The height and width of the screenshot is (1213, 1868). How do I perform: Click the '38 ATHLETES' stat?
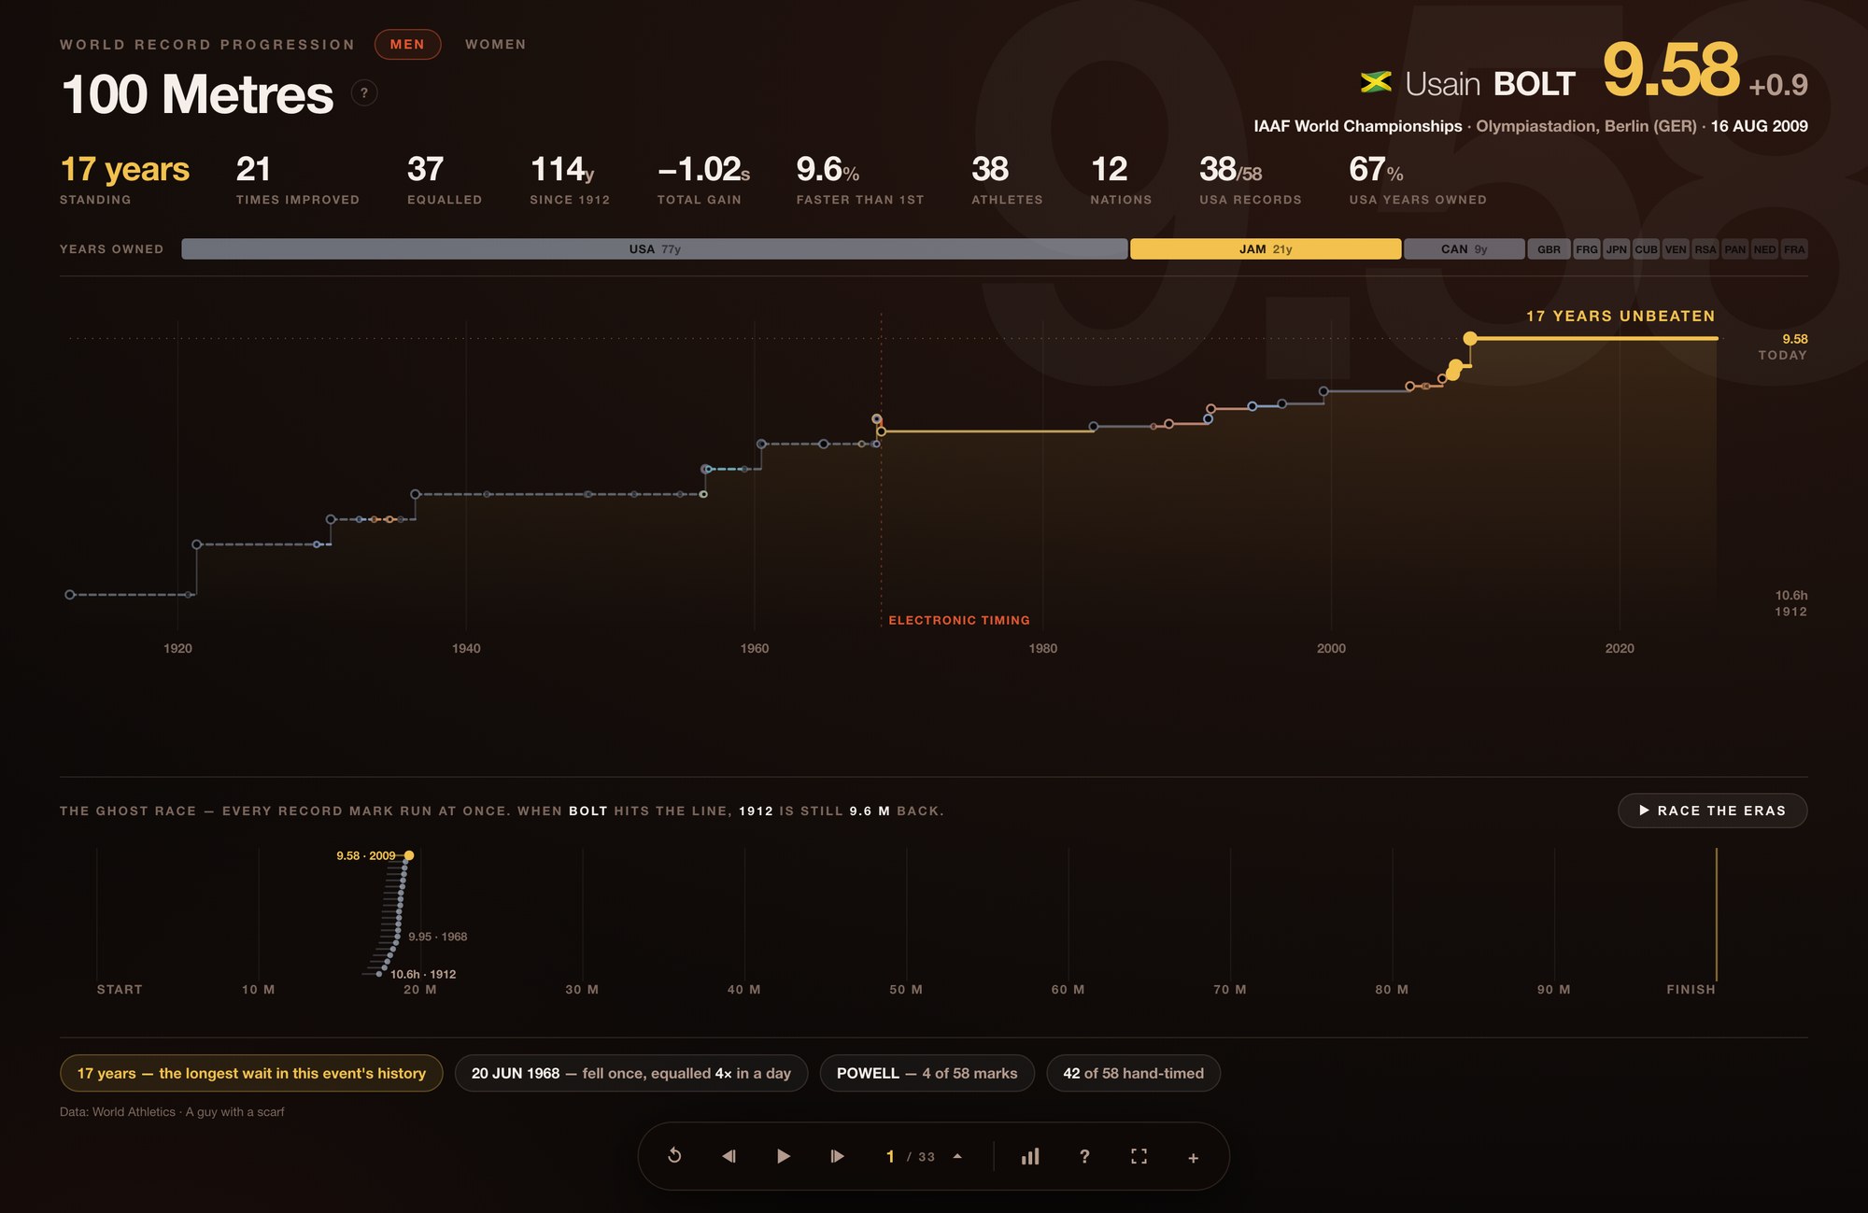1007,179
